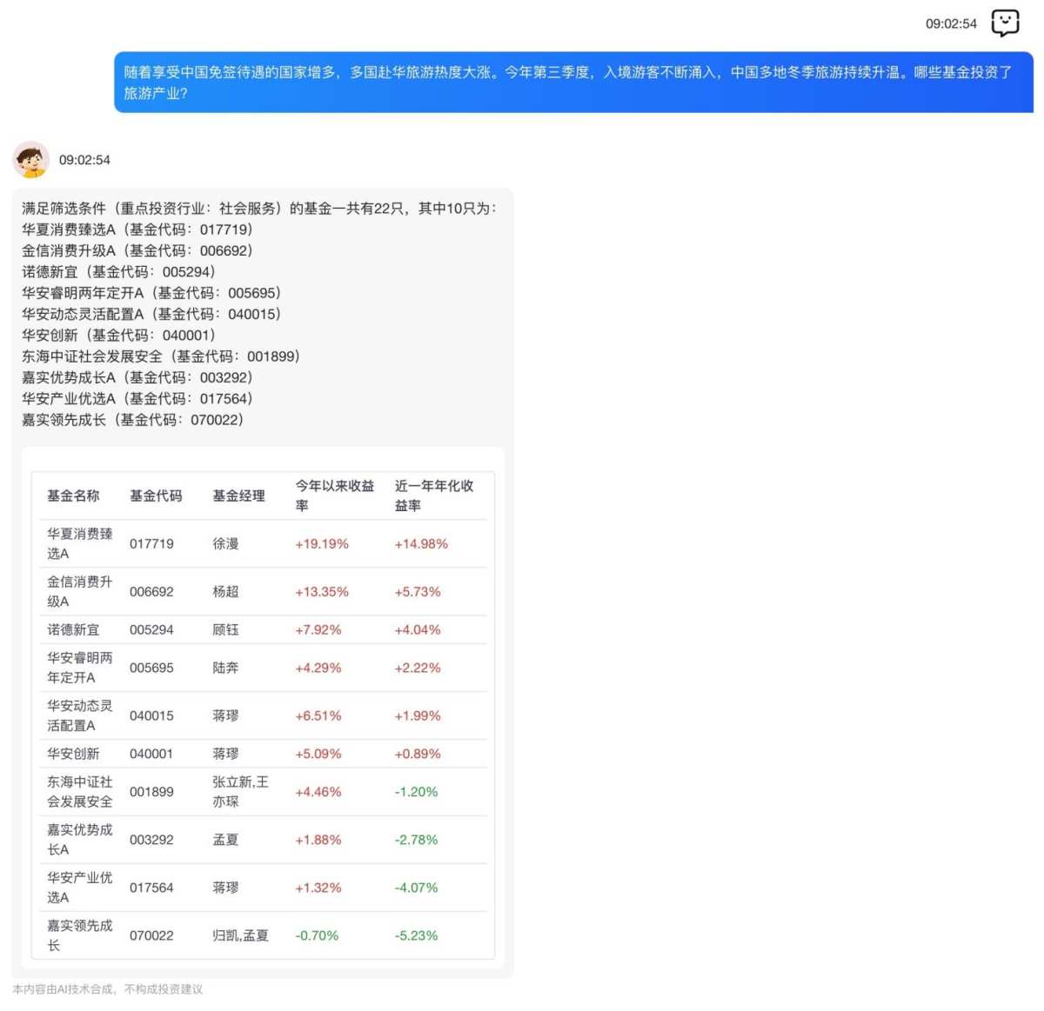Click the +2.22% annualized value
The width and height of the screenshot is (1044, 1011).
point(418,668)
